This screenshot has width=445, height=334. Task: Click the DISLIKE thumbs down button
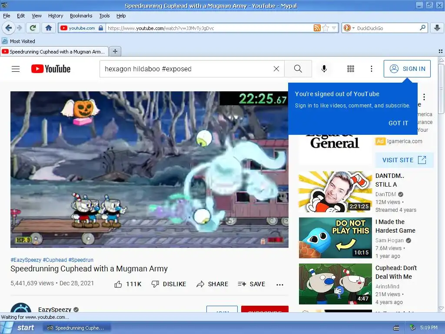[x=169, y=284]
